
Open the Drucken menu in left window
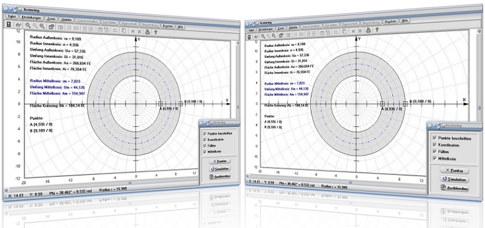(x=168, y=26)
